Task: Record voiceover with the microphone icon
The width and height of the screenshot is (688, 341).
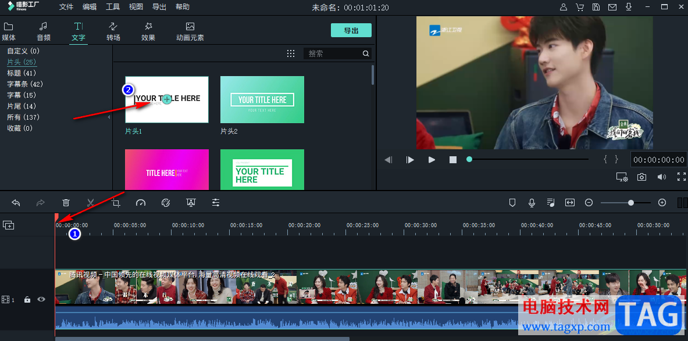Action: click(x=532, y=203)
